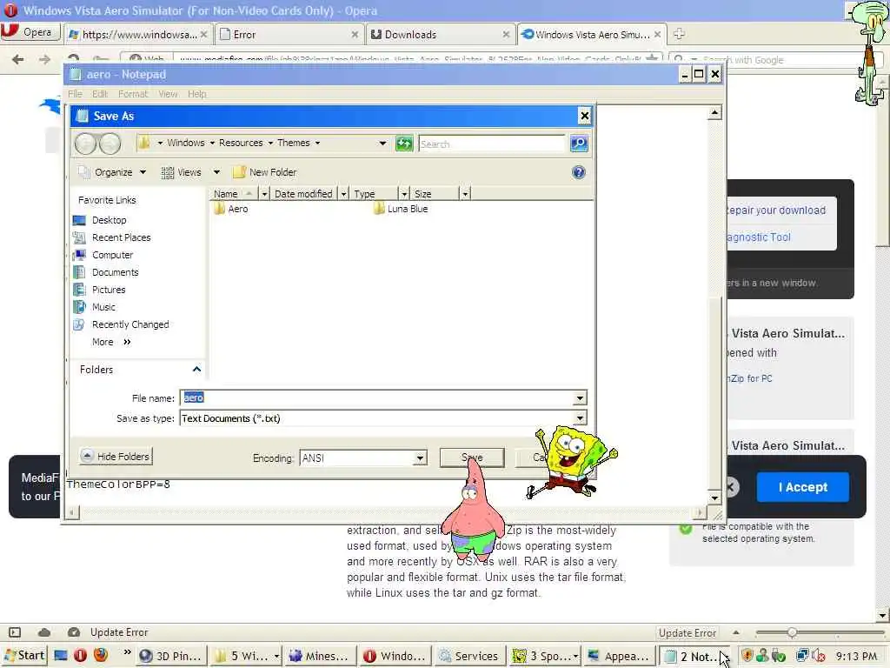The image size is (890, 668).
Task: Collapse the Folders pane chevron
Action: coord(196,370)
